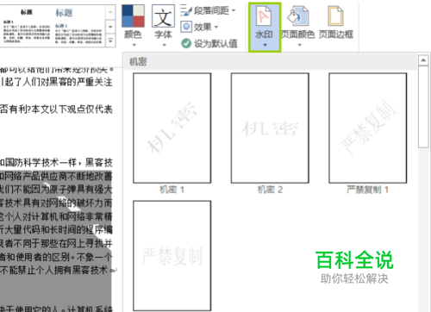
Task: Click document line '者和使用者的区别。不象一个'
Action: 56,257
